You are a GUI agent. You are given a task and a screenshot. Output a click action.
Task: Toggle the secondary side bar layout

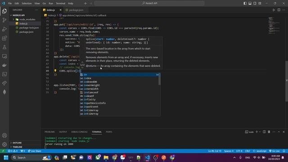[x=255, y=3]
